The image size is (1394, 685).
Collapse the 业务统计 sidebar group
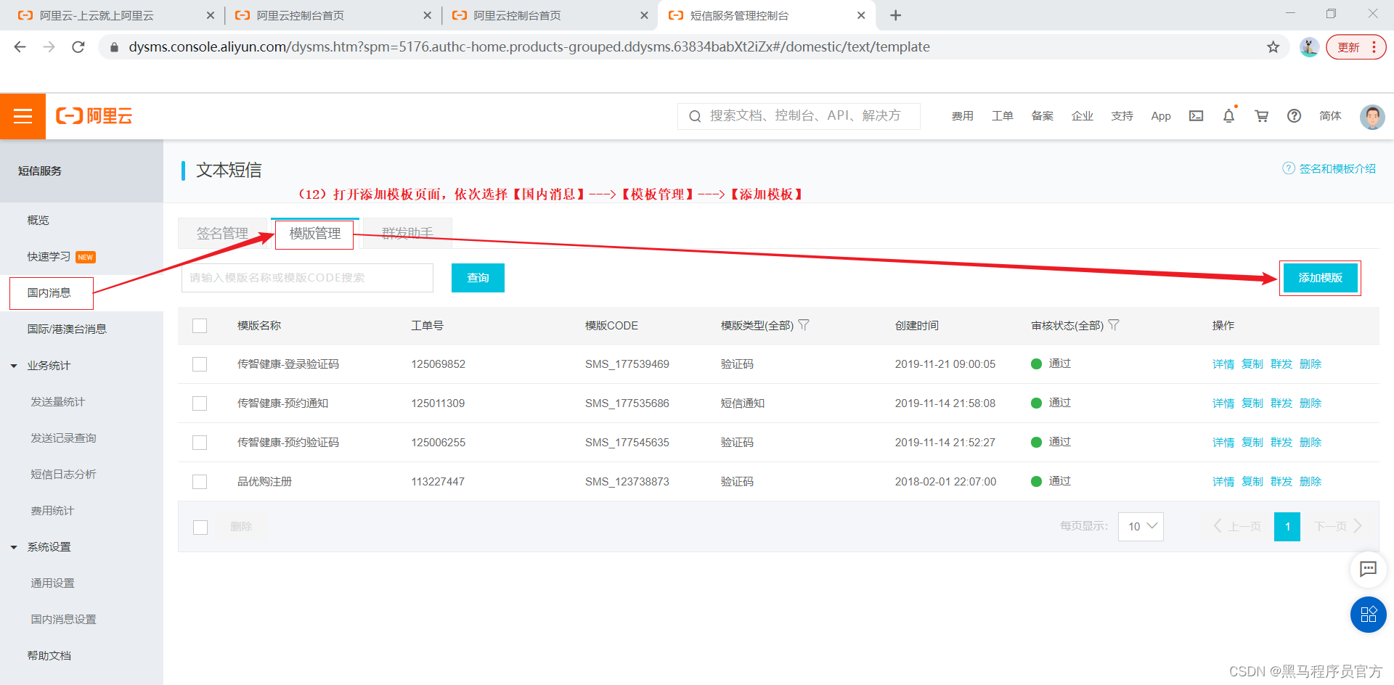(14, 366)
